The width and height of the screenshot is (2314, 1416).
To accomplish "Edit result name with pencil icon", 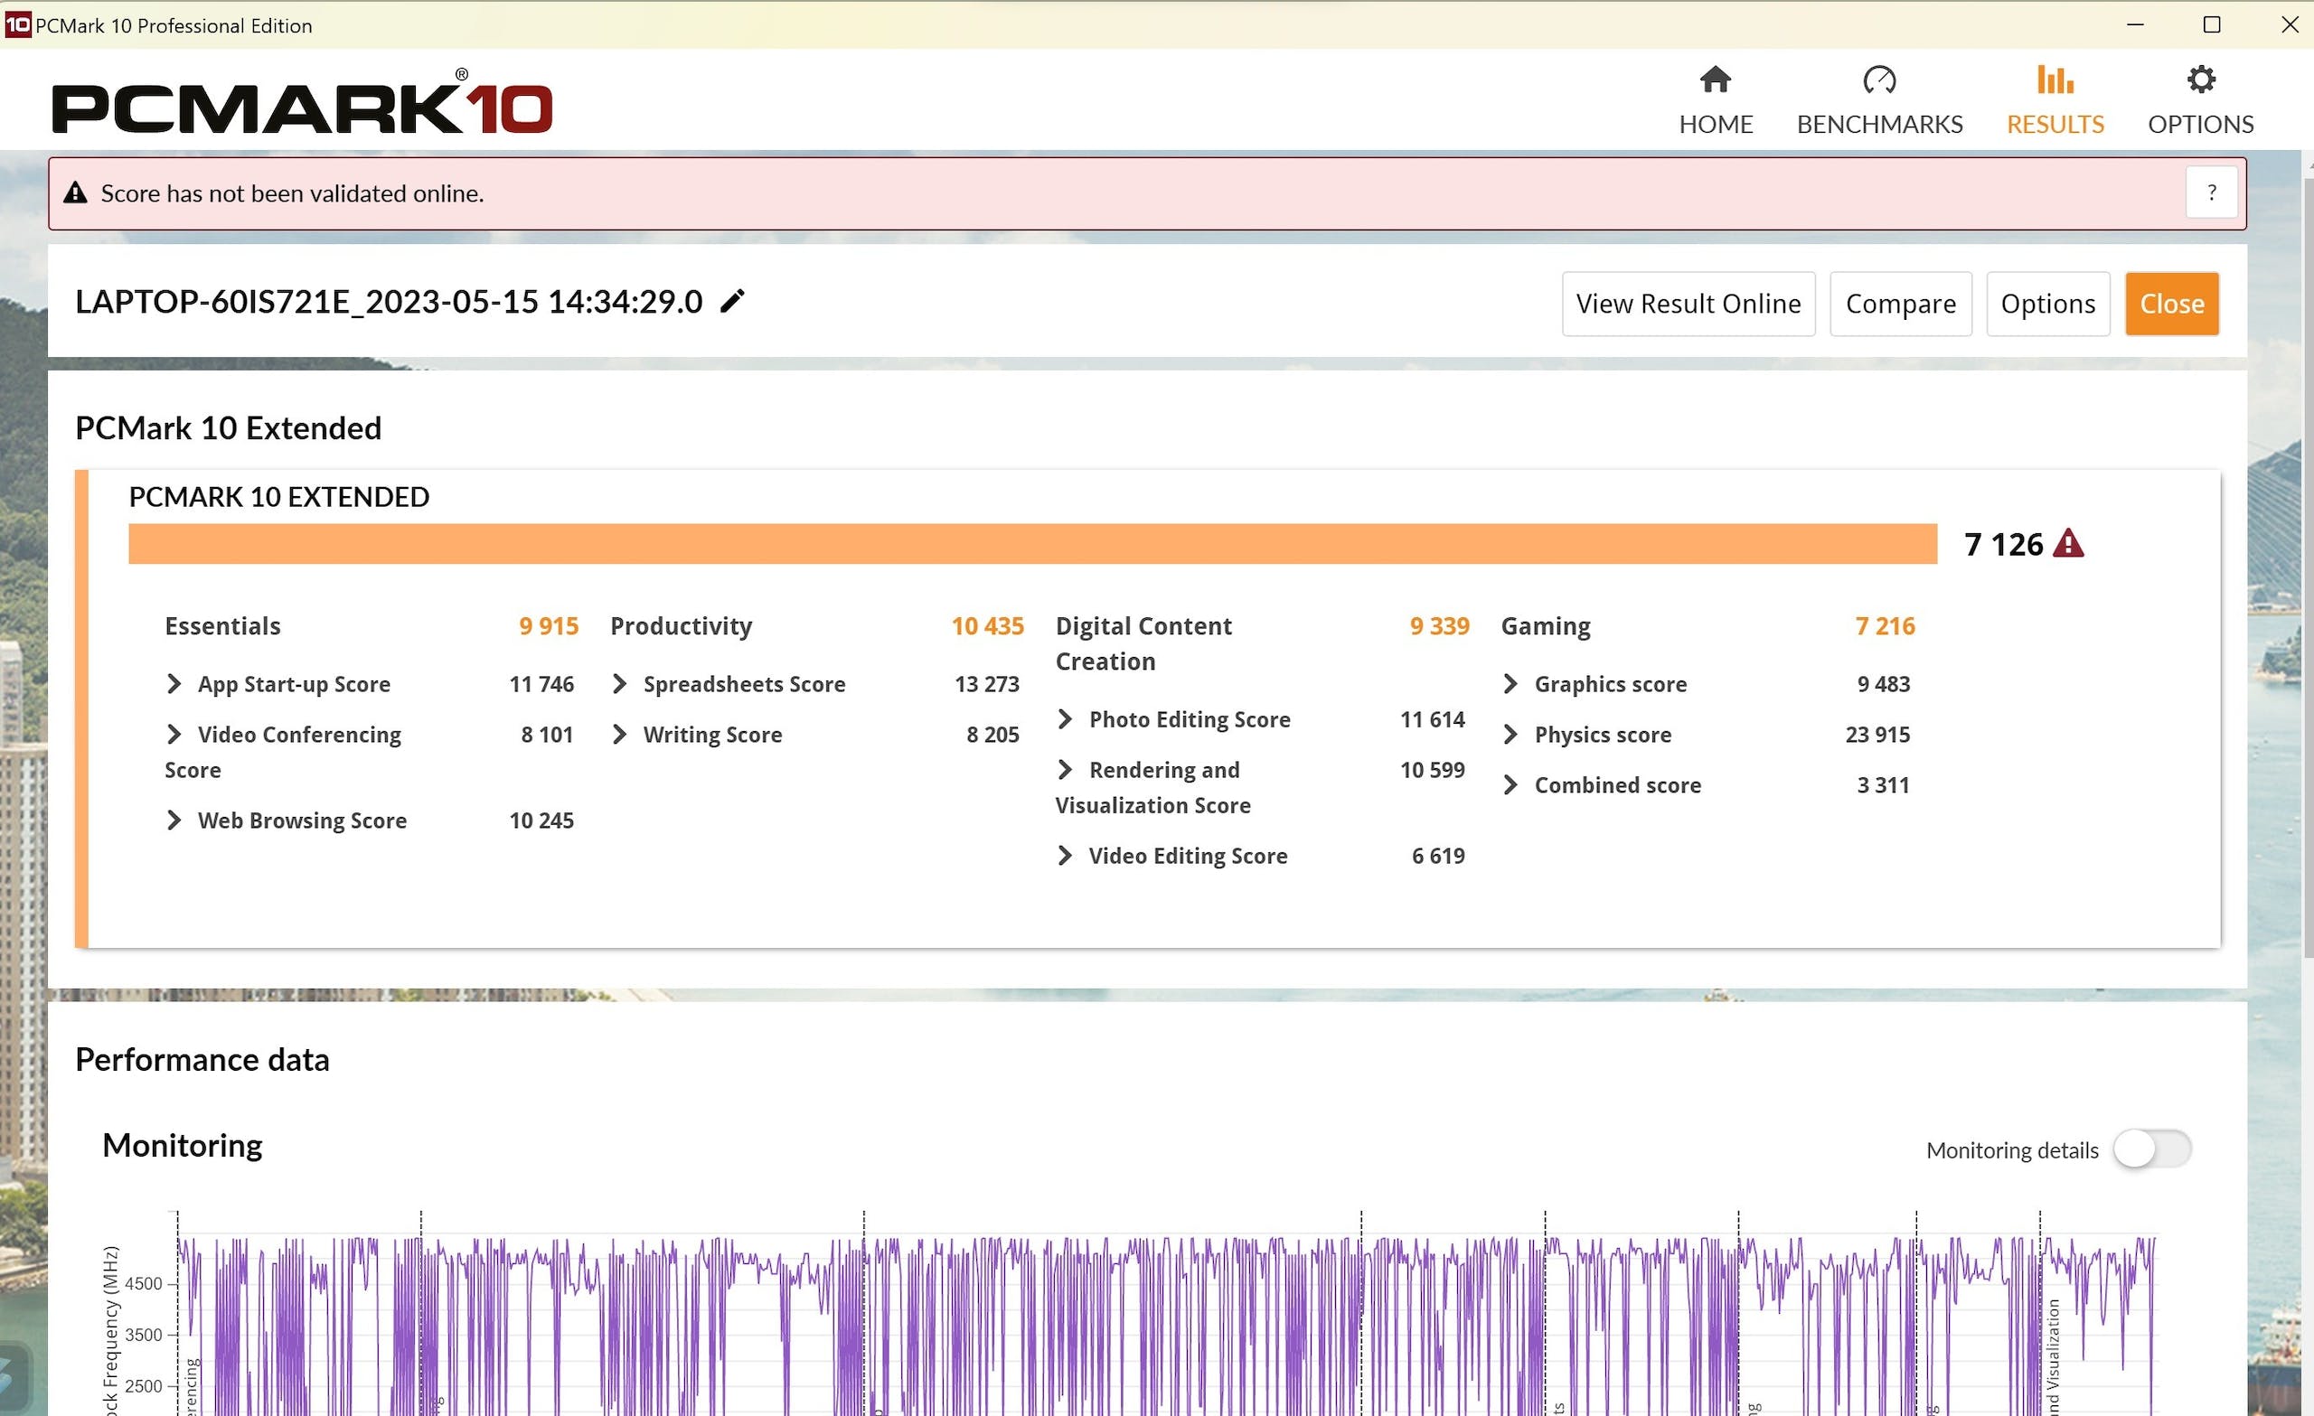I will [x=732, y=302].
